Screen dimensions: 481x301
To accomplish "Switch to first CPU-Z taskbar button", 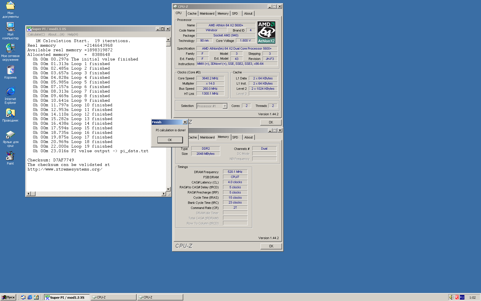I will tap(114, 297).
